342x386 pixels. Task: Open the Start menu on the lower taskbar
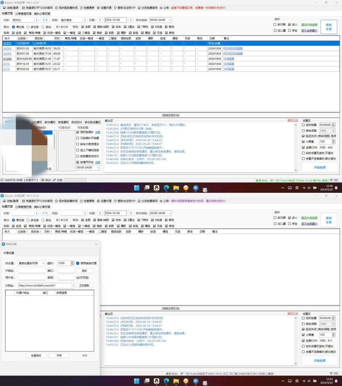click(x=136, y=381)
